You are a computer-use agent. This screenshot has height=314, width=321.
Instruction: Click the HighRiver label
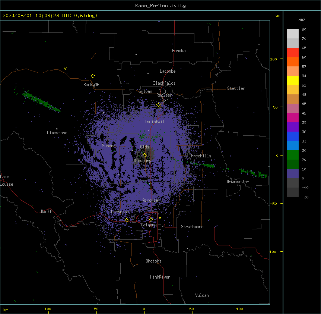(x=160, y=277)
